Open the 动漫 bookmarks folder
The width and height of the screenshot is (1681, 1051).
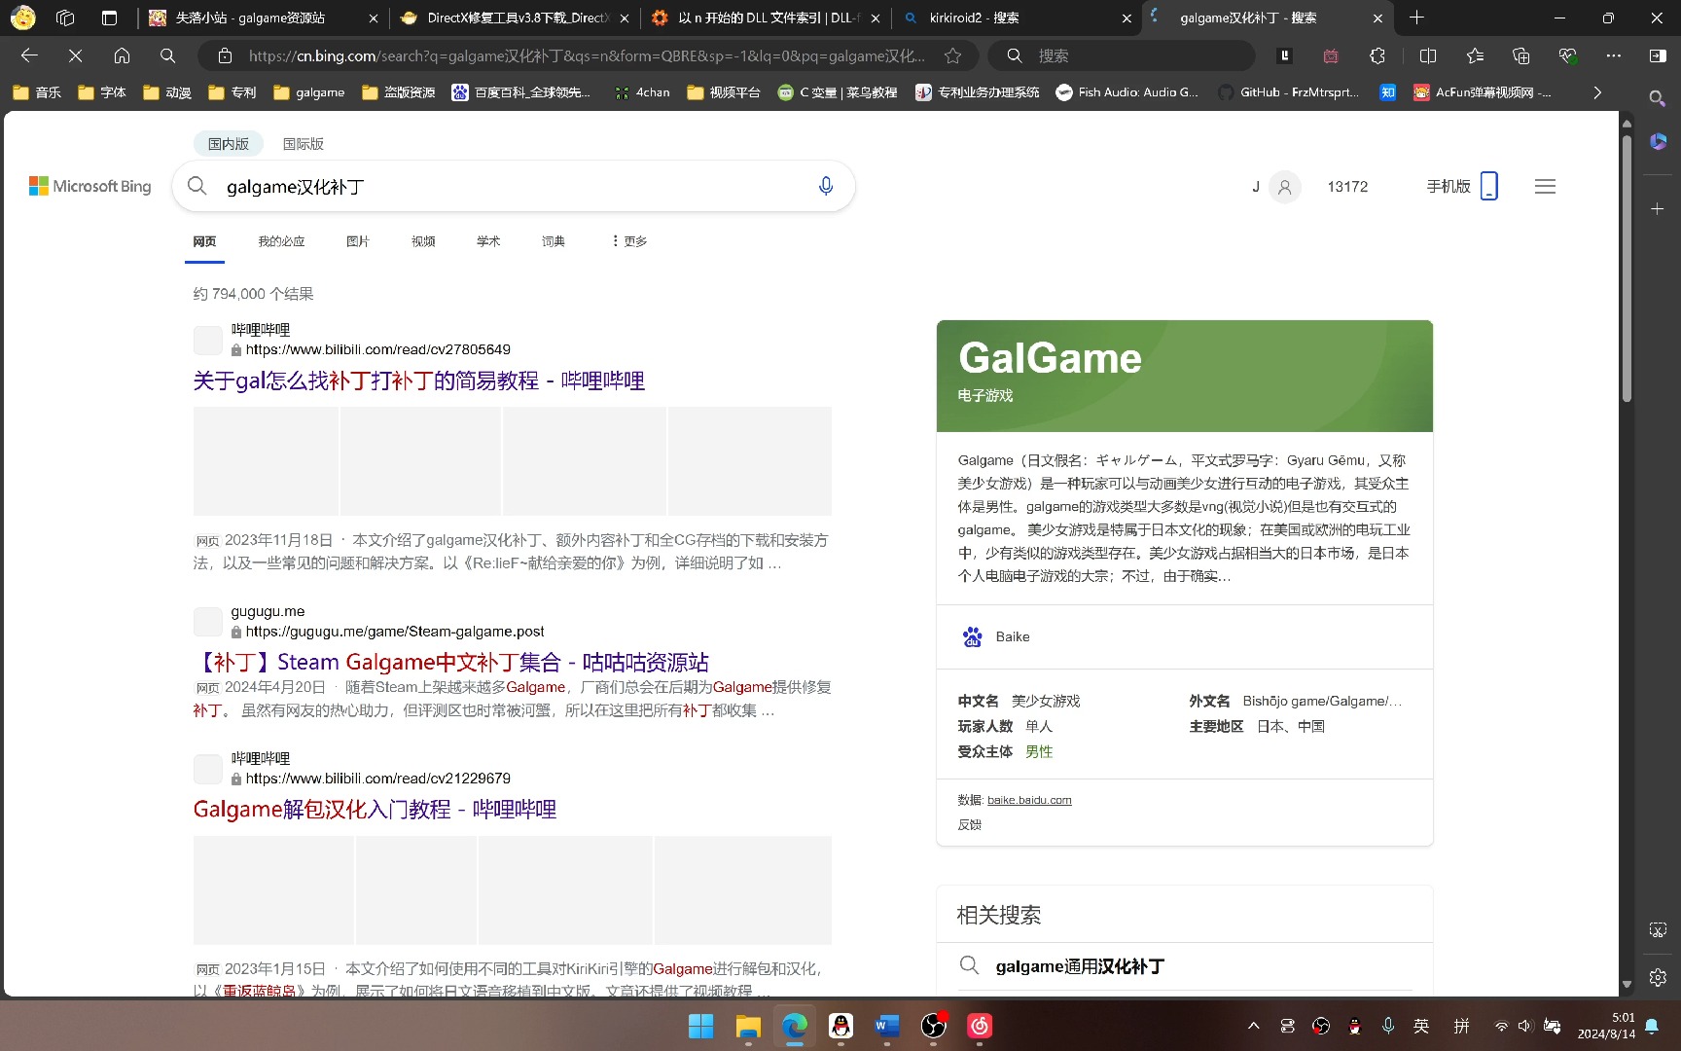pyautogui.click(x=167, y=92)
